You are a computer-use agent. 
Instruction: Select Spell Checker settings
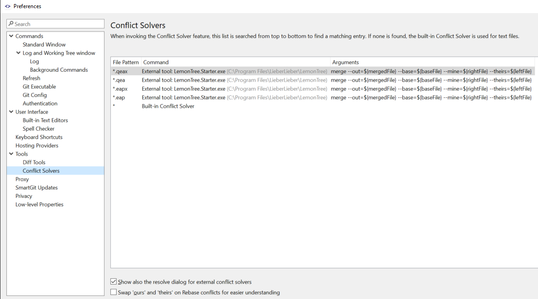pos(38,129)
